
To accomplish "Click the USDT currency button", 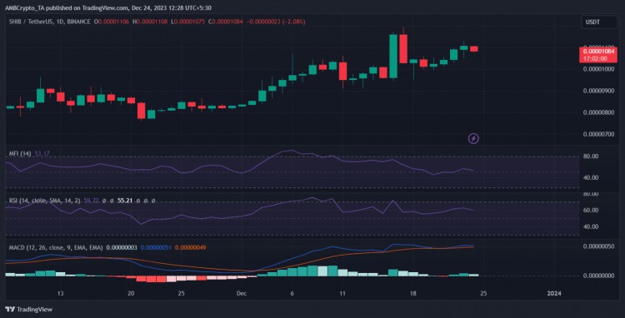I will click(598, 22).
